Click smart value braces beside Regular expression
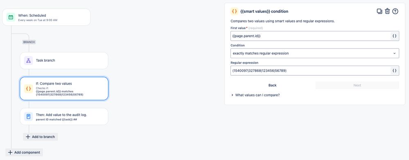409x160 pixels. pos(395,70)
